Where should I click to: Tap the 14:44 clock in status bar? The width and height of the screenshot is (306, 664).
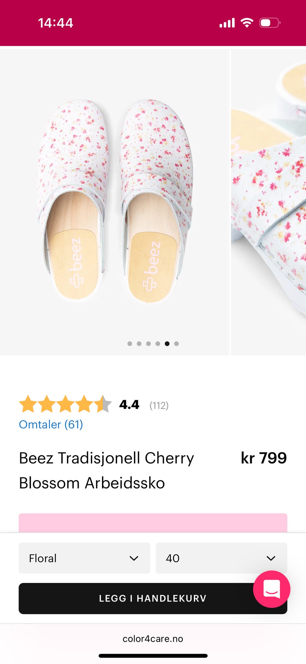[55, 23]
